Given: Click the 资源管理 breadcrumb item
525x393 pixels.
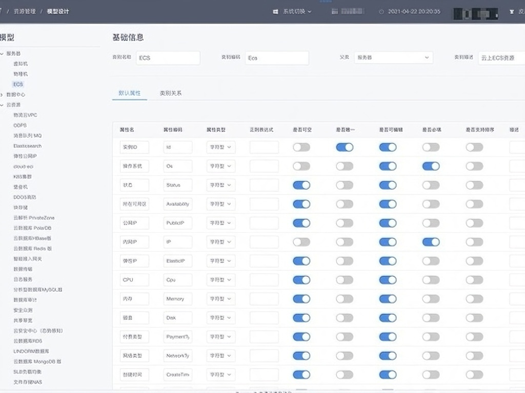Looking at the screenshot, I should tap(25, 12).
